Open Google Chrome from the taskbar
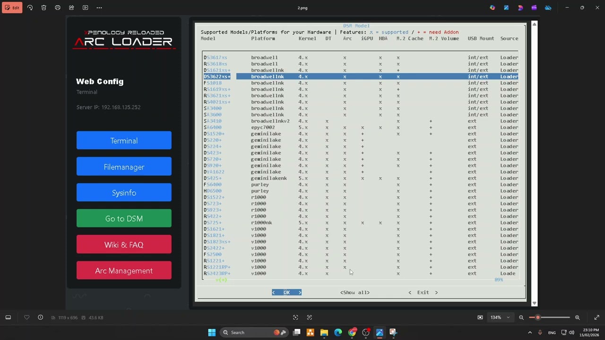 click(x=352, y=332)
